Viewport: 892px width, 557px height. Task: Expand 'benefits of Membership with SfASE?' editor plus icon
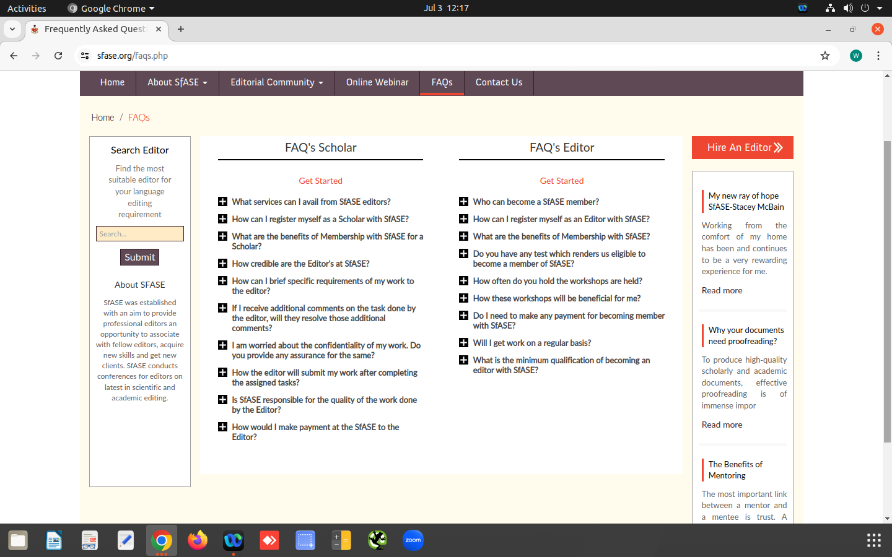coord(463,236)
